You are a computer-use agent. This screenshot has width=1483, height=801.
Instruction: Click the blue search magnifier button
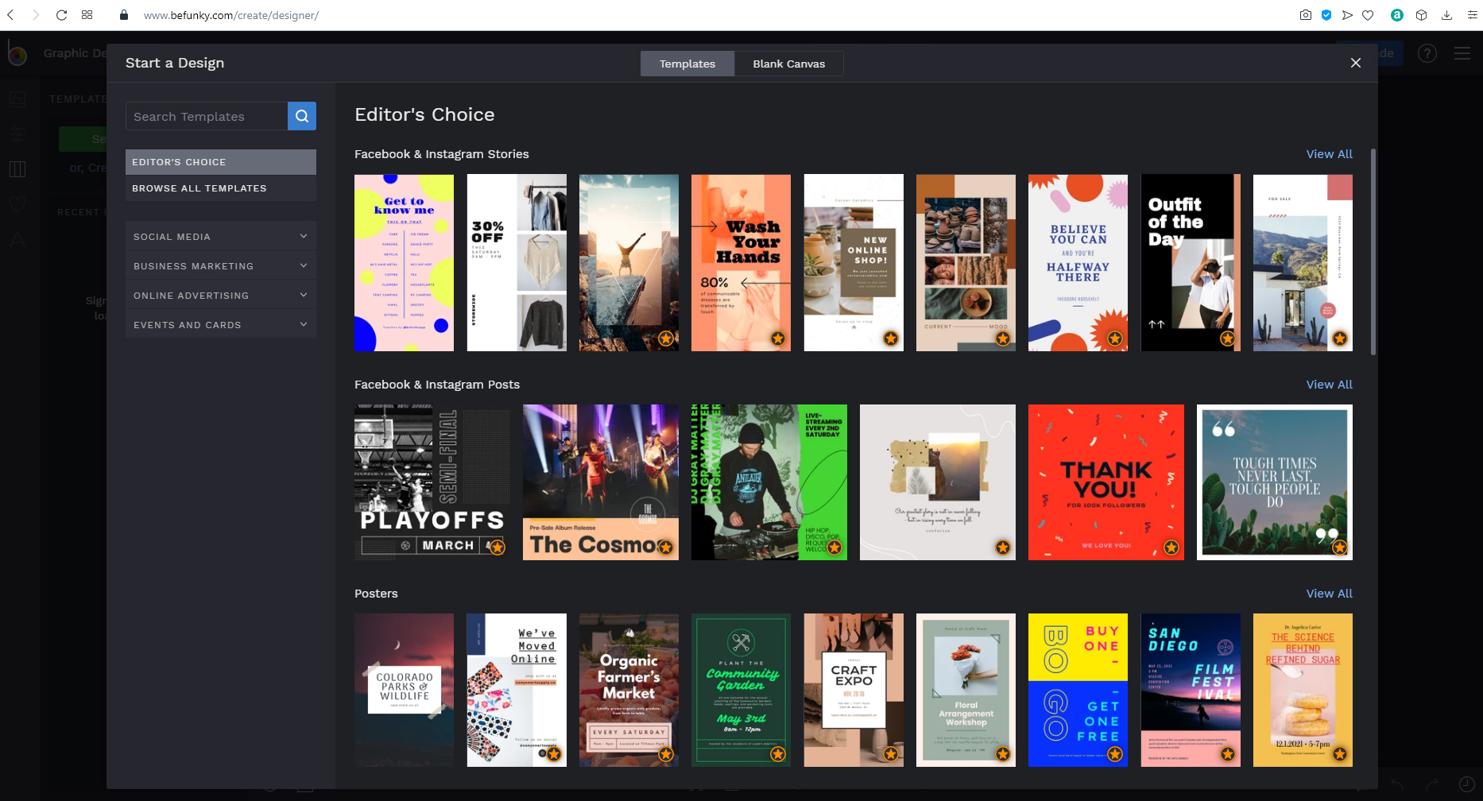[302, 116]
